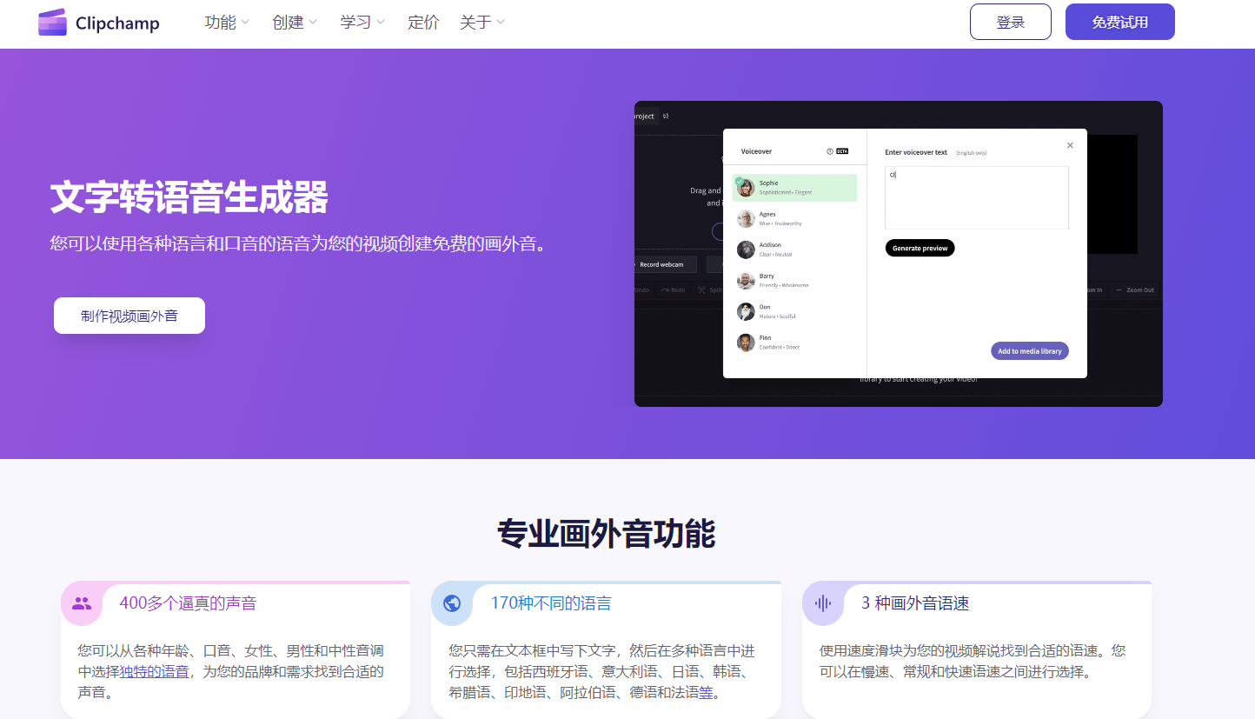The width and height of the screenshot is (1255, 719).
Task: Open the 独特的语音 link
Action: (155, 671)
